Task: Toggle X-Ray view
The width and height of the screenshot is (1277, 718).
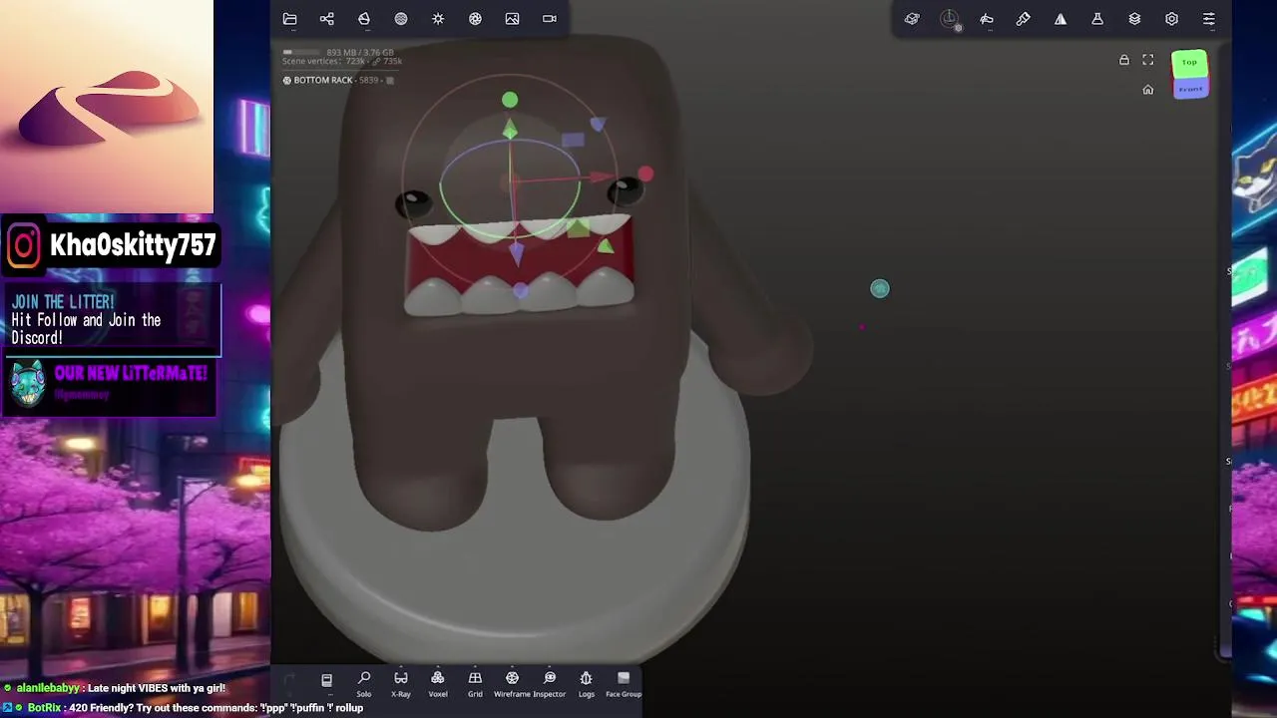Action: pos(401,684)
